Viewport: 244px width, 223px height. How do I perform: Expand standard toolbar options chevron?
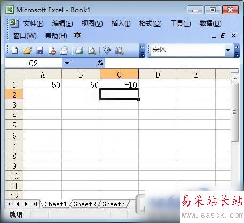coord(142,51)
